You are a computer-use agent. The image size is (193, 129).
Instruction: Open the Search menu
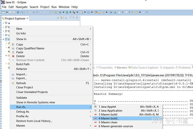click(34, 7)
